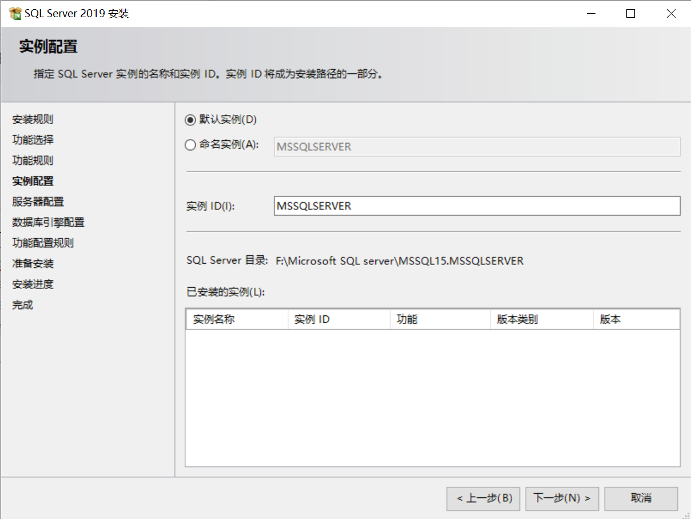Click the 版本类别 column header
This screenshot has height=519, width=691.
(x=542, y=320)
